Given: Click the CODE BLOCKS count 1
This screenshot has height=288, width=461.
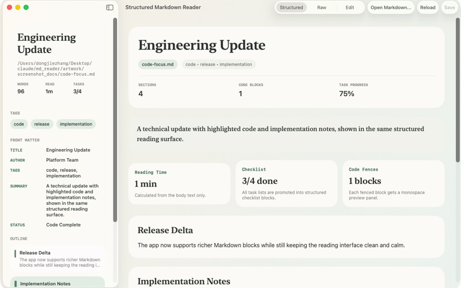Looking at the screenshot, I should pyautogui.click(x=240, y=94).
